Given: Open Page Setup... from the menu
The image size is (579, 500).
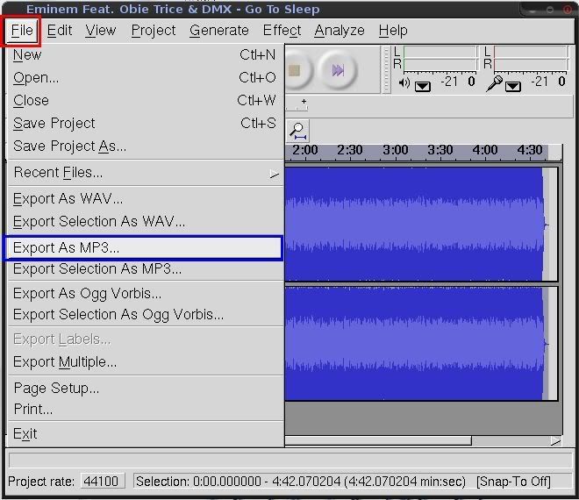Looking at the screenshot, I should [x=145, y=388].
